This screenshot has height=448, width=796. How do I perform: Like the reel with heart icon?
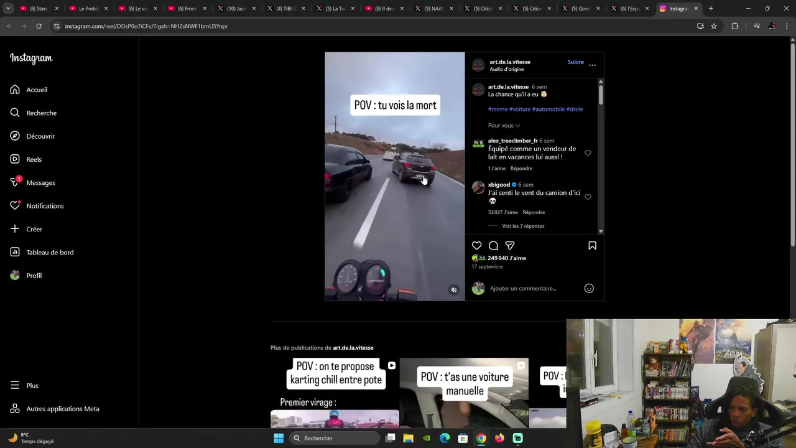pos(477,246)
